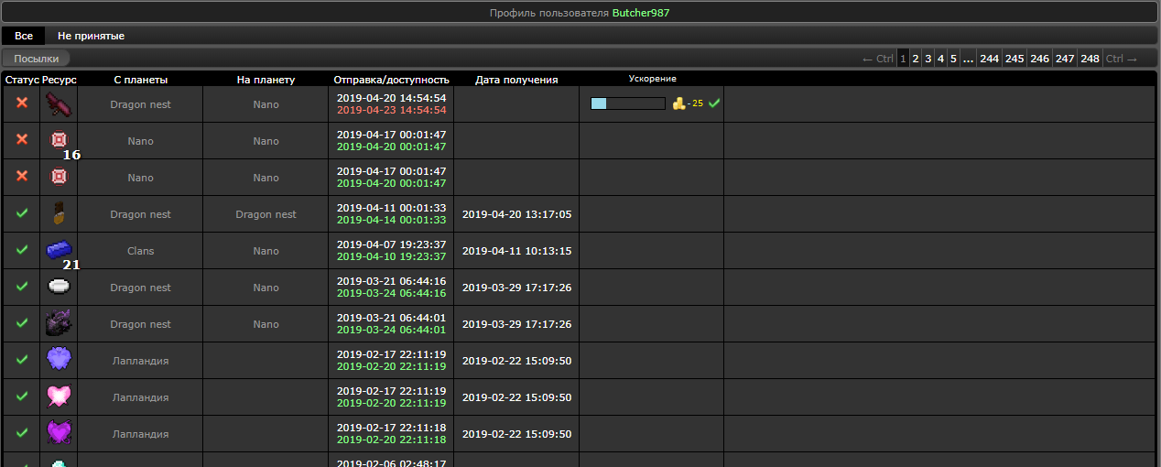Open page 244 in pagination
This screenshot has width=1161, height=467.
coord(989,59)
